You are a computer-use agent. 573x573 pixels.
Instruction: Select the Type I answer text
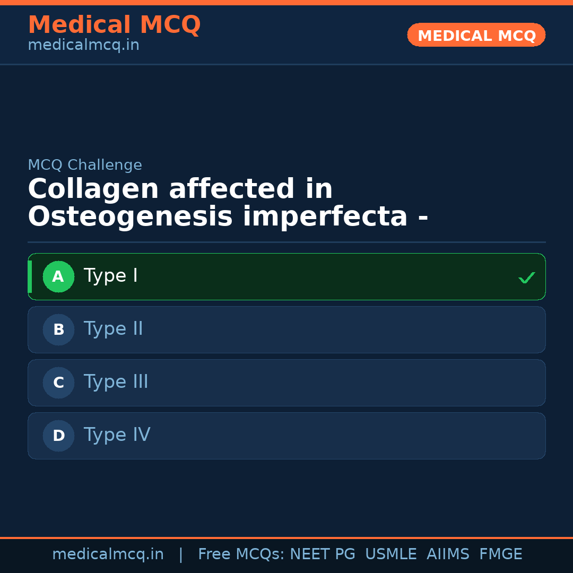110,276
